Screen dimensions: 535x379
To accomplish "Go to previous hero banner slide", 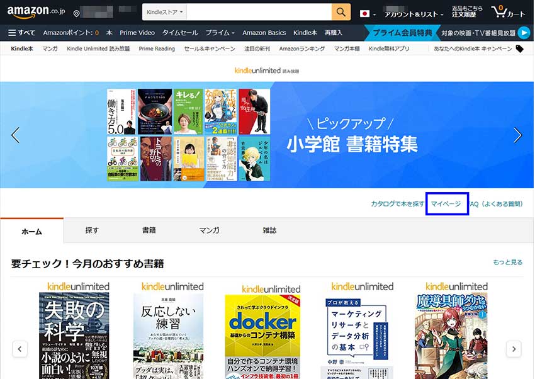I will tap(16, 135).
